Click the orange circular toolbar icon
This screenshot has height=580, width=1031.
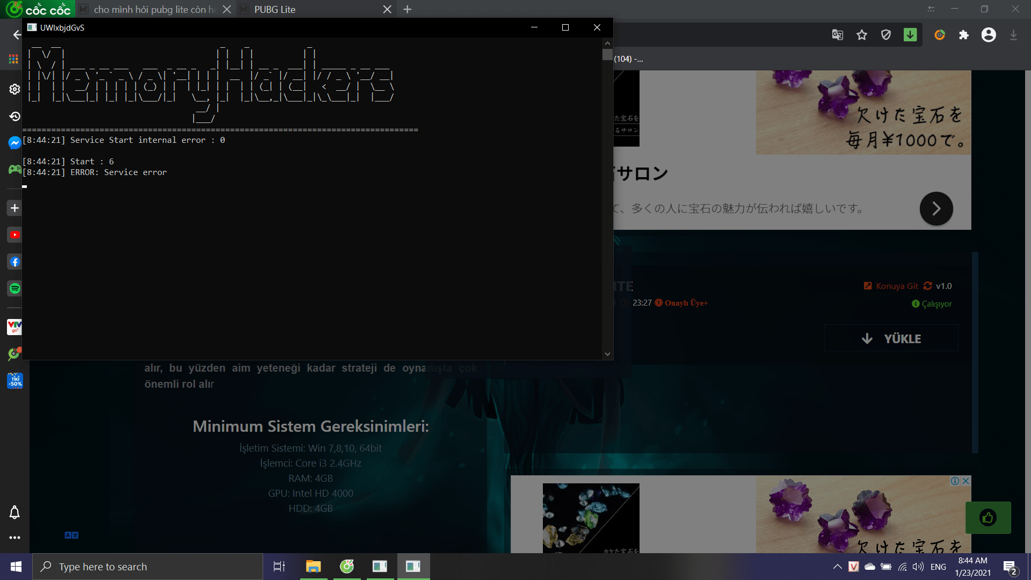[x=940, y=35]
